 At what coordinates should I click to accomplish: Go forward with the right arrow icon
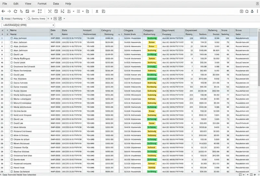(9, 11)
